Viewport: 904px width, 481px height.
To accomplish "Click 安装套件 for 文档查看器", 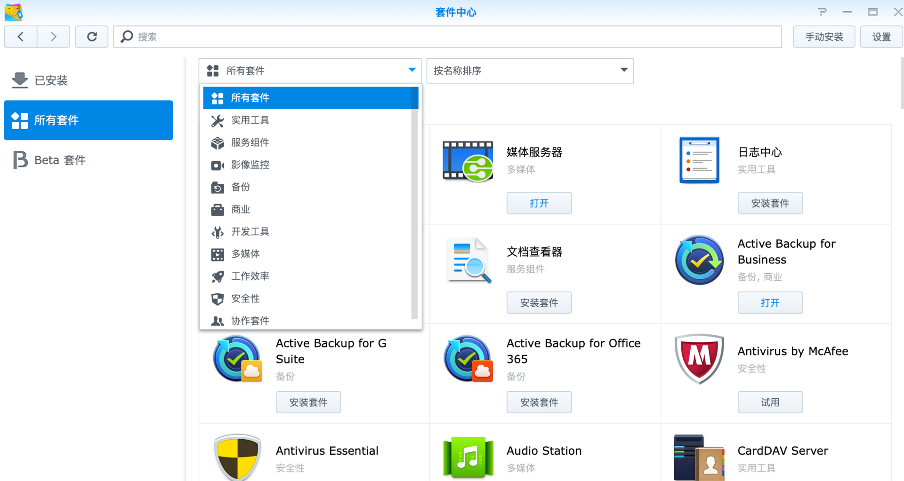I will (x=539, y=303).
